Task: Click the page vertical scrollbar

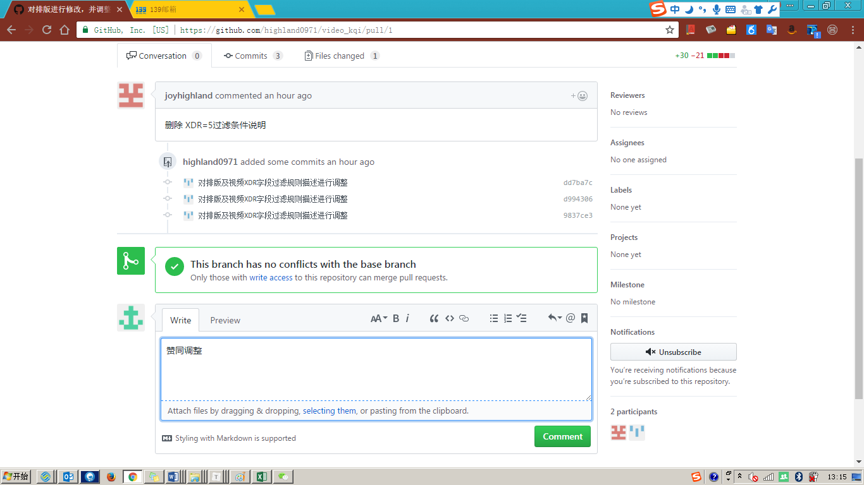Action: 858,278
